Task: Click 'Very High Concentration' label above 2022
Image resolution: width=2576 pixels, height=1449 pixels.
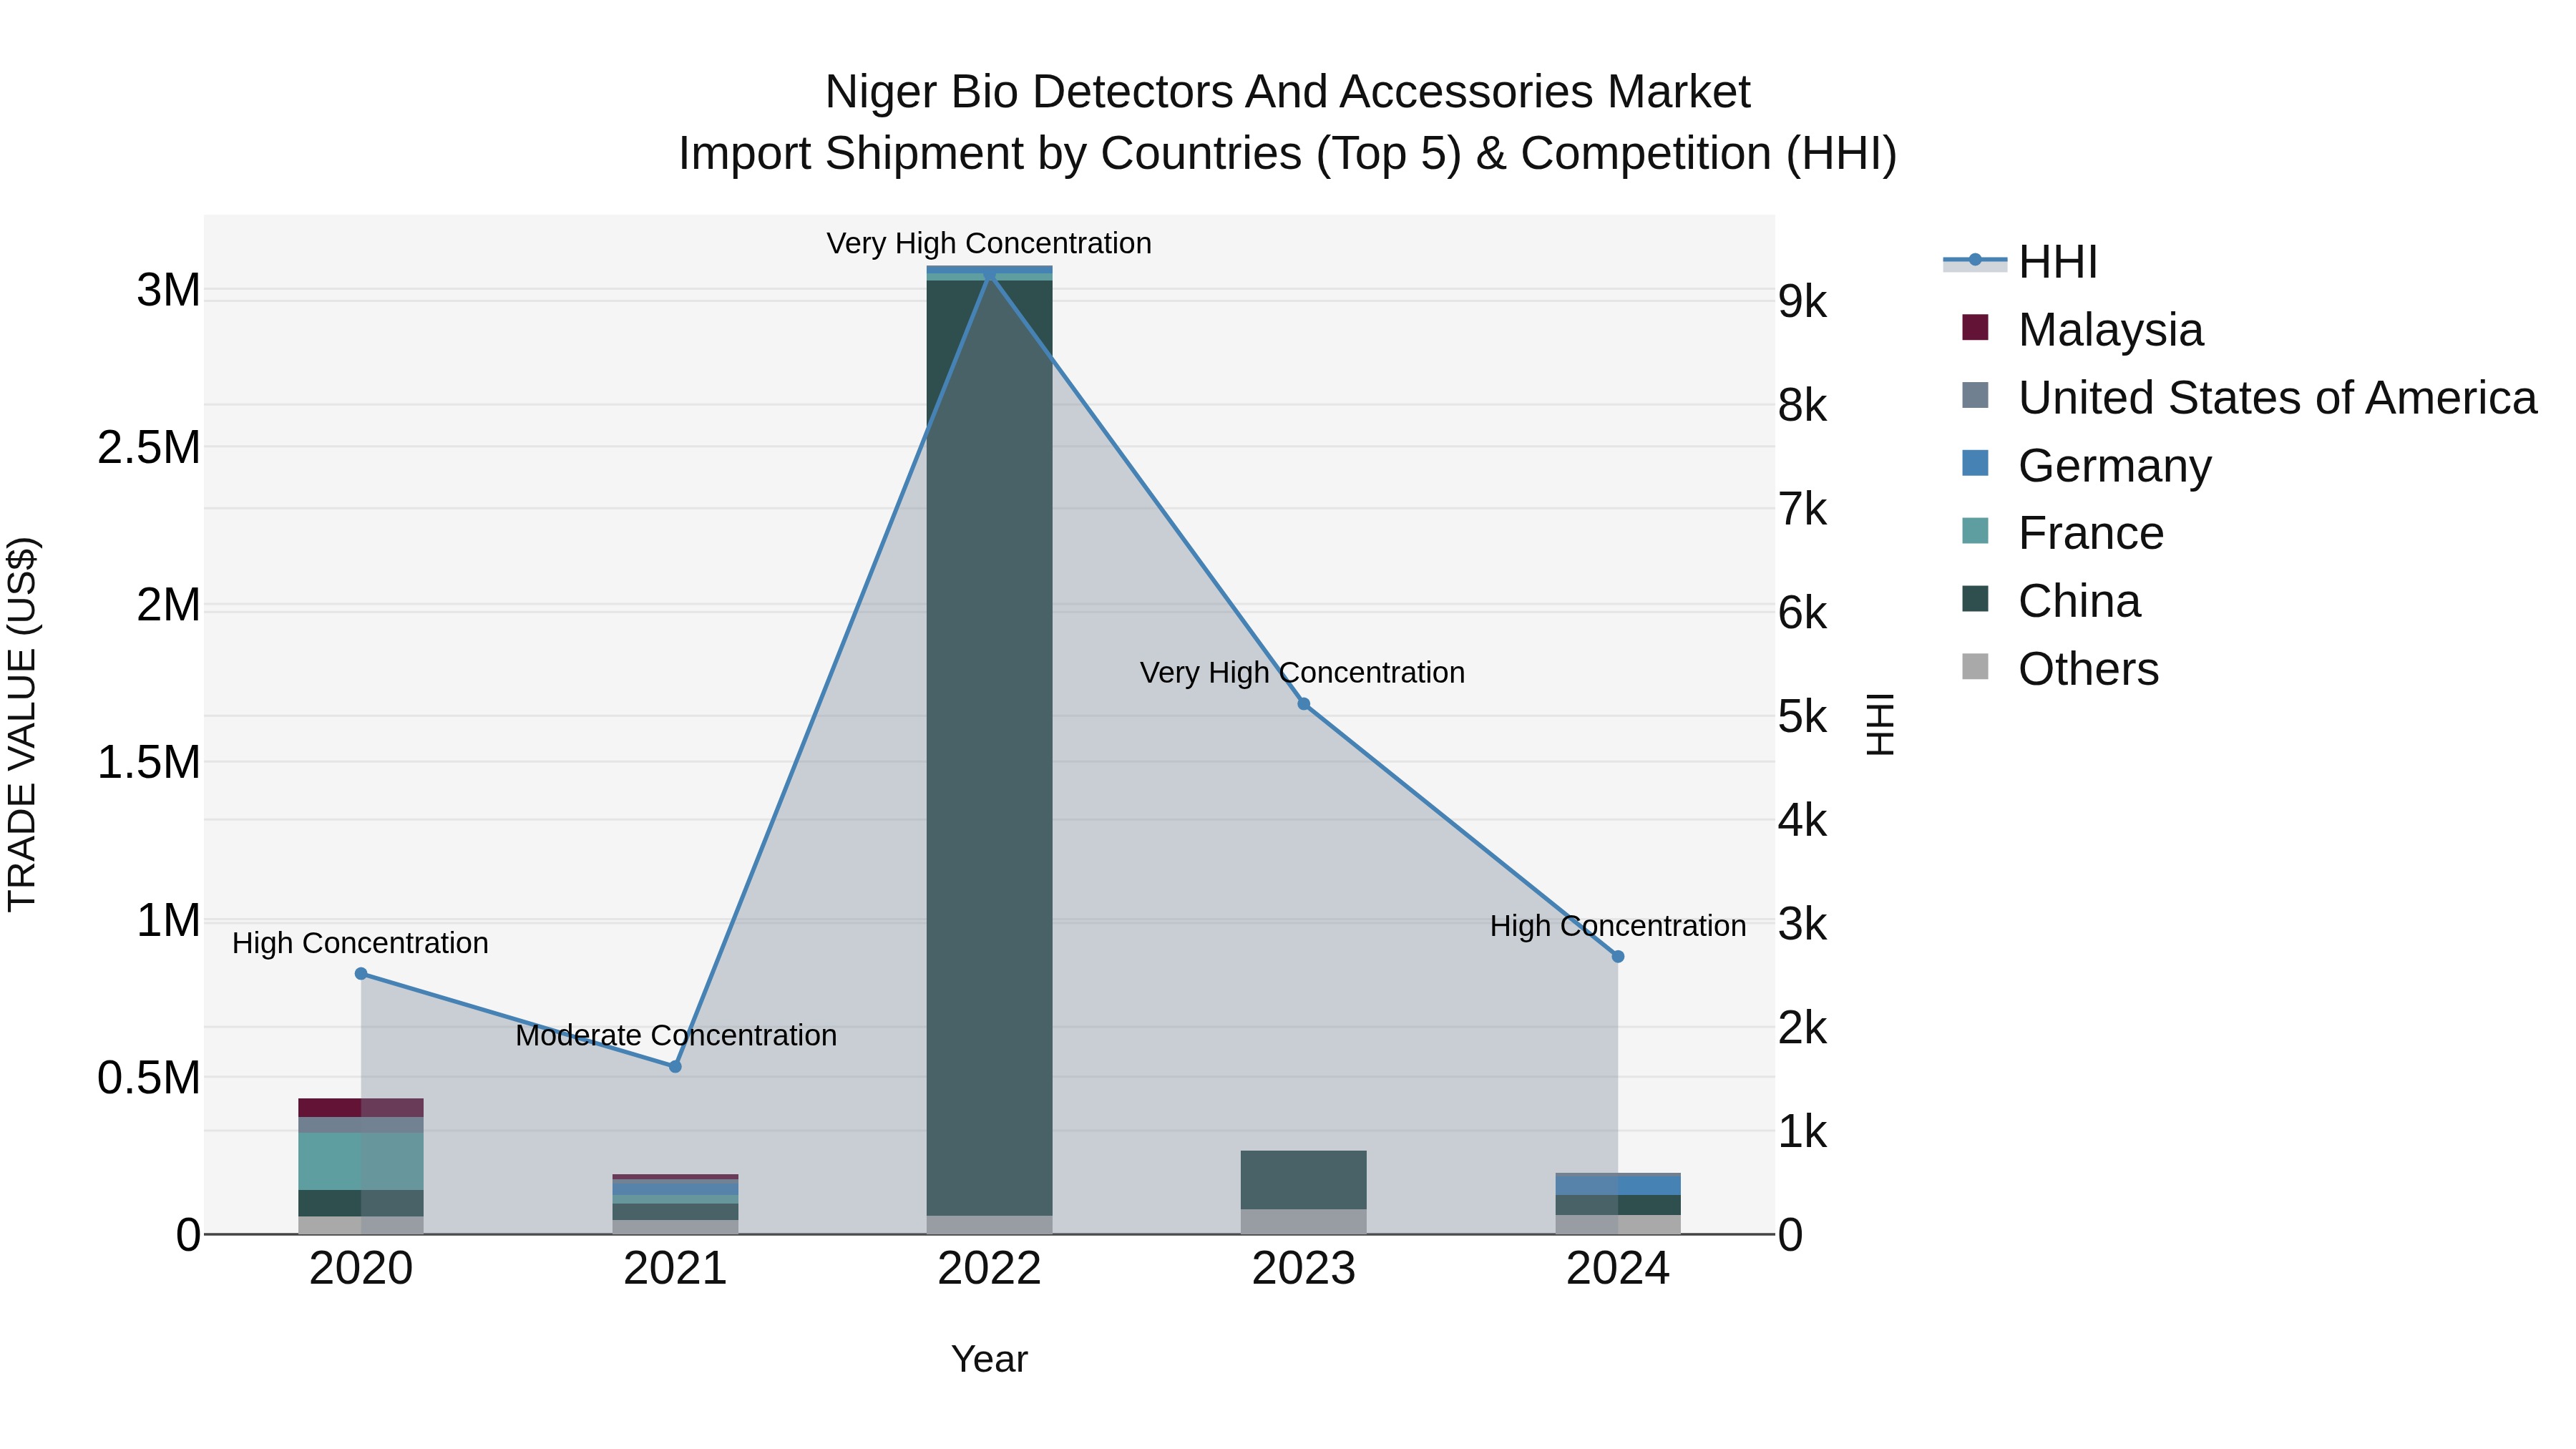Action: [x=989, y=244]
